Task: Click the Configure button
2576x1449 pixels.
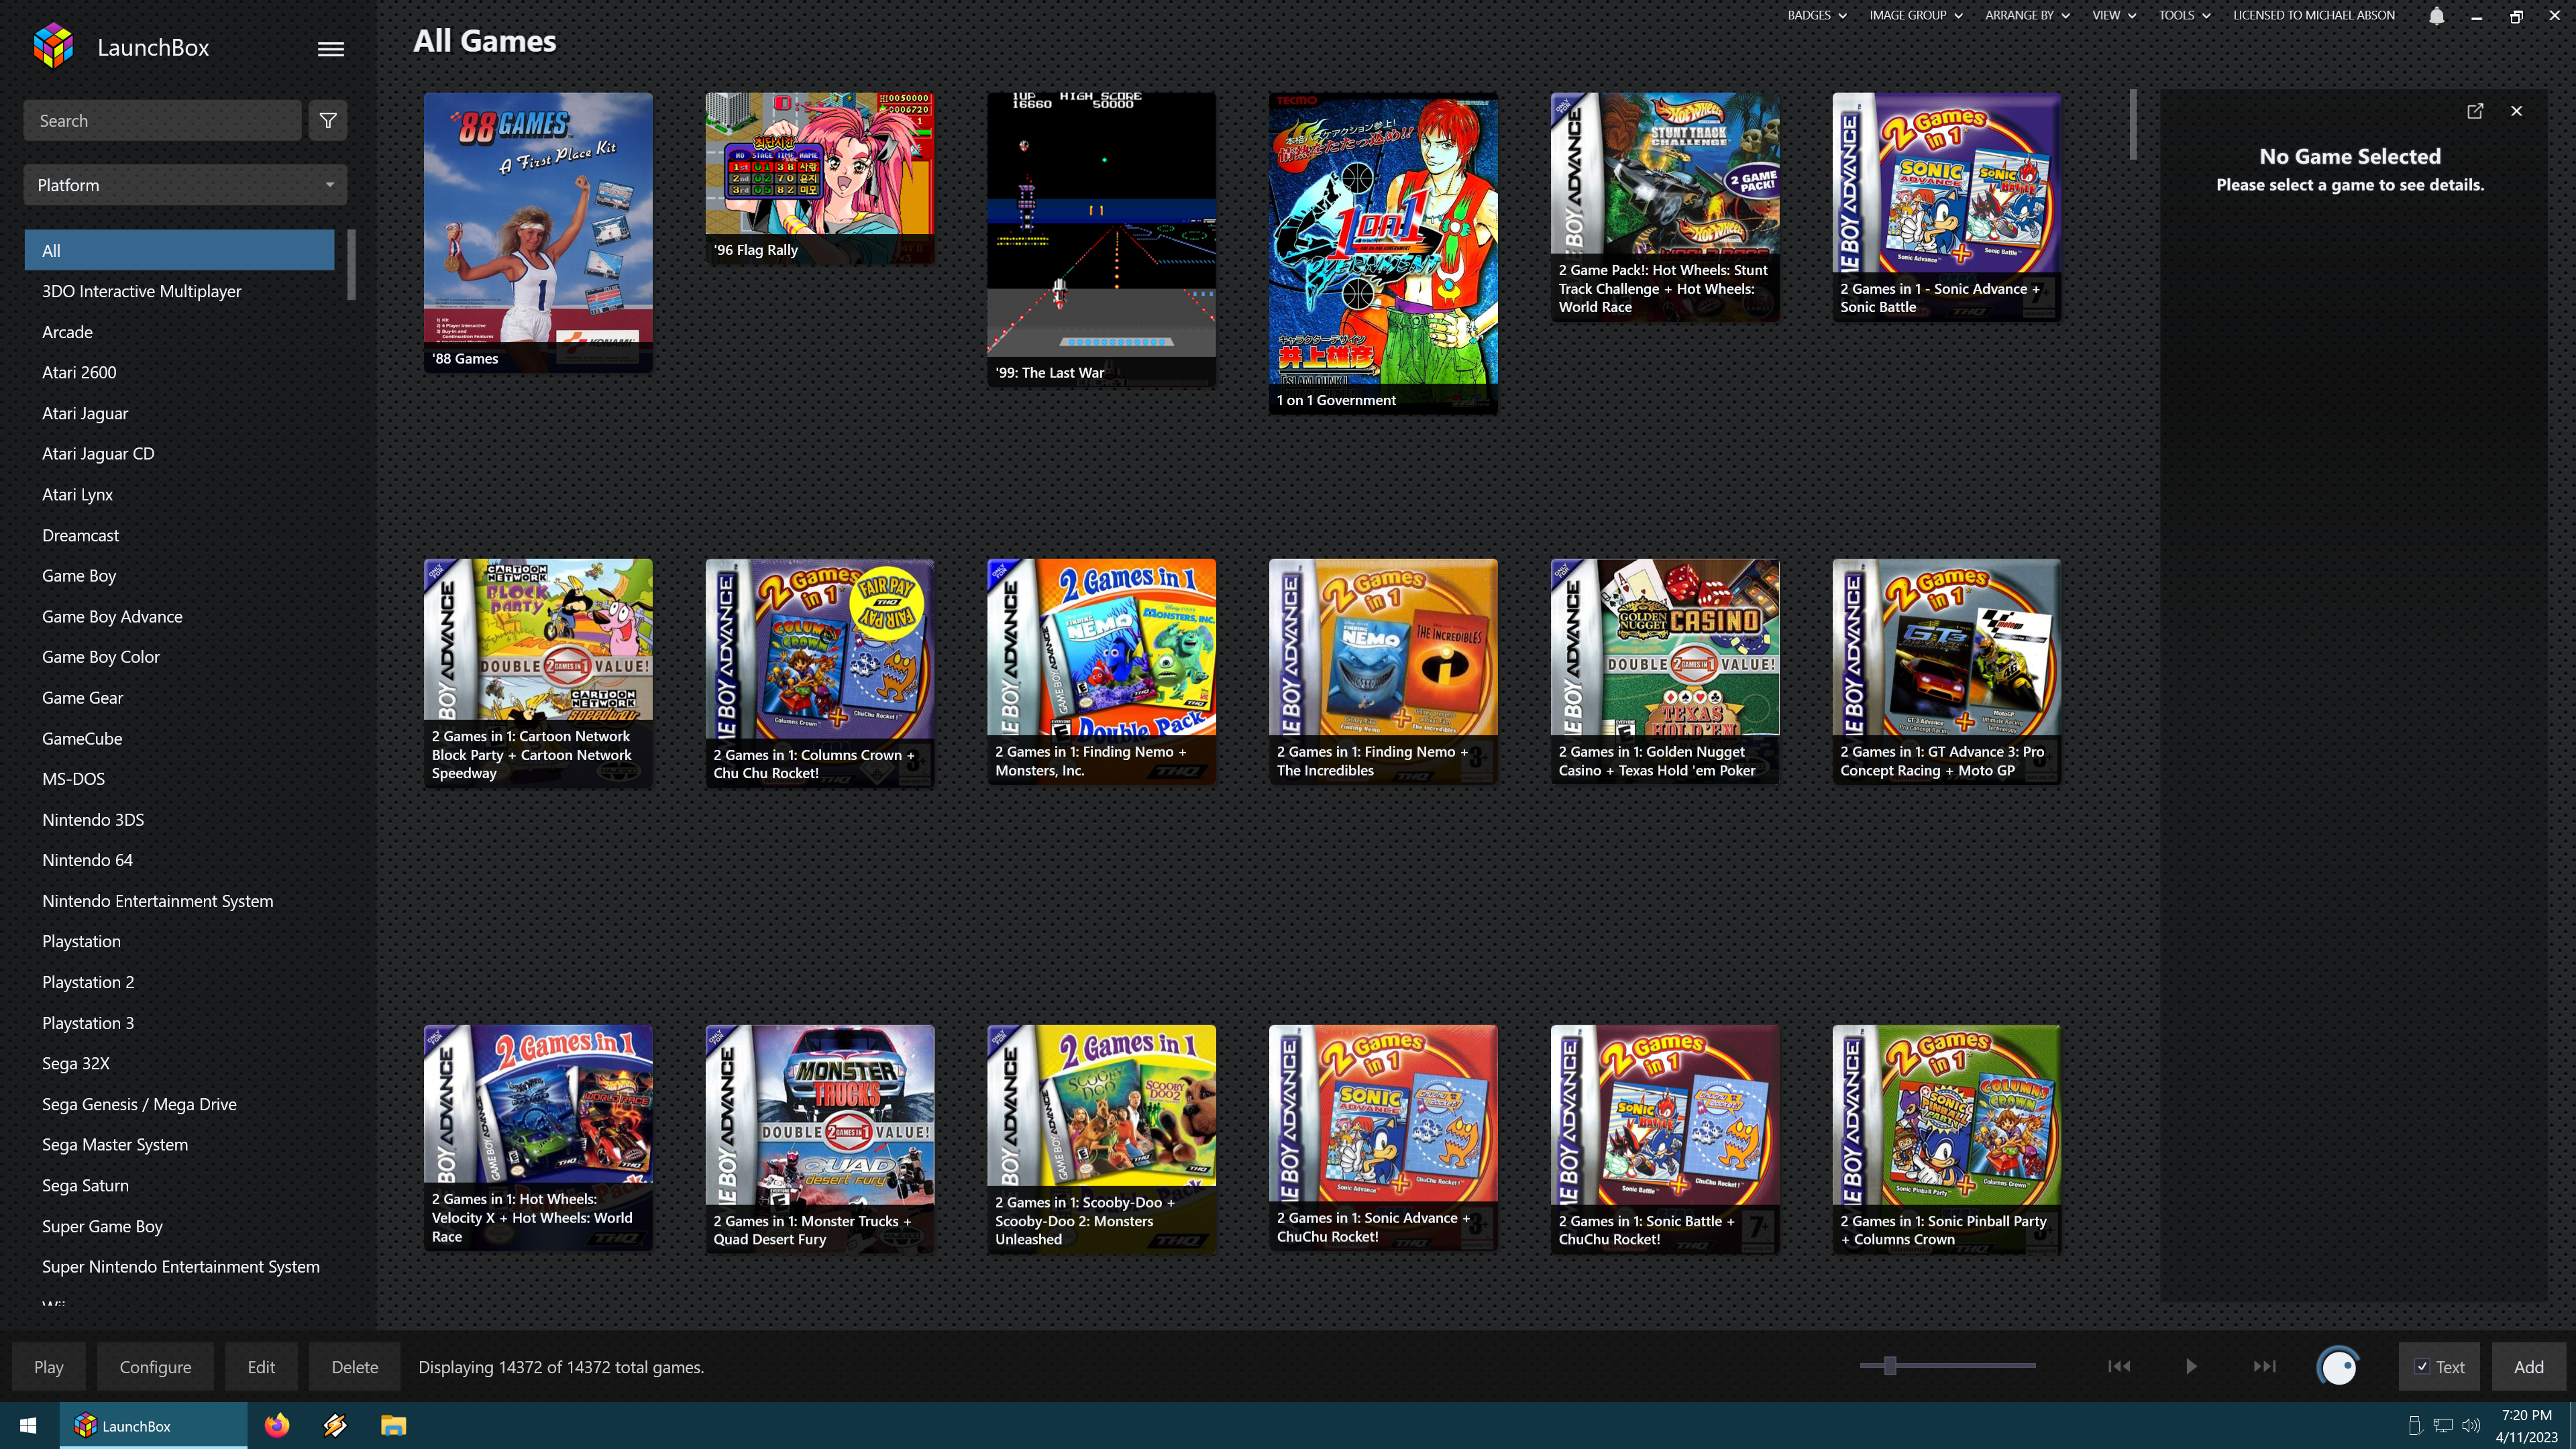Action: pyautogui.click(x=155, y=1366)
